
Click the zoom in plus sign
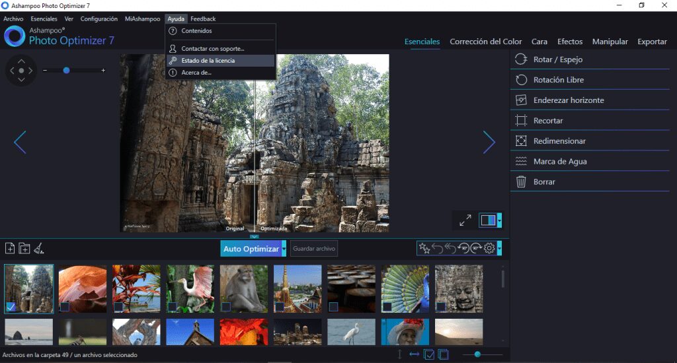(x=103, y=70)
